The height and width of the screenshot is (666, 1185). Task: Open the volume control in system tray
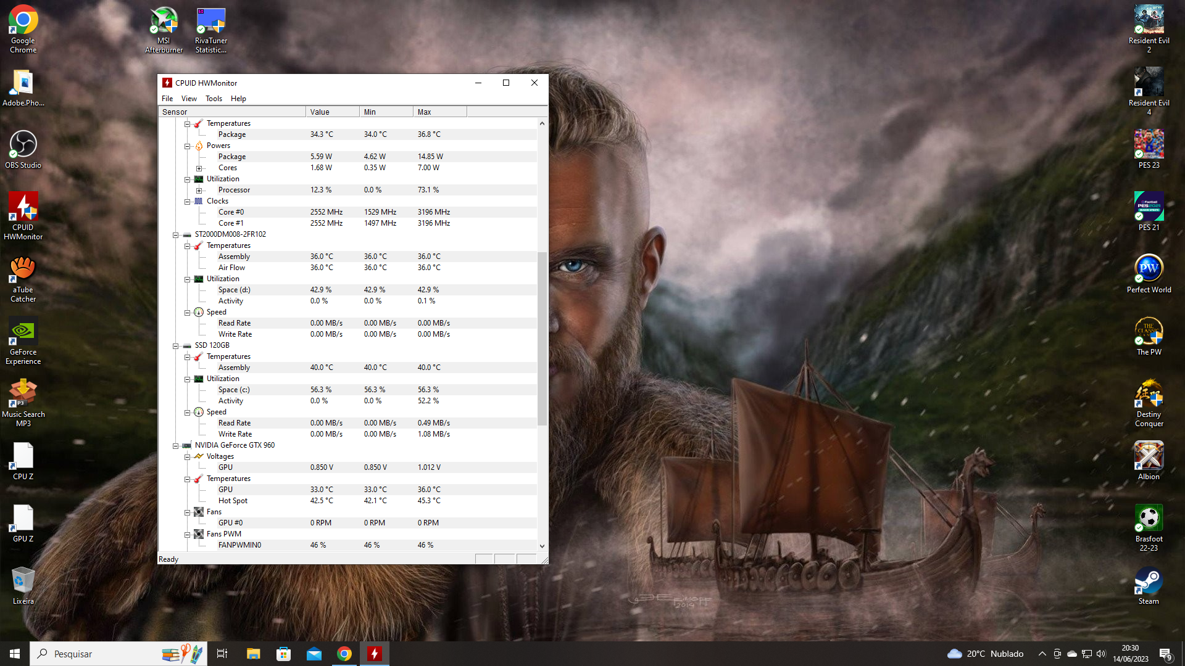coord(1101,654)
